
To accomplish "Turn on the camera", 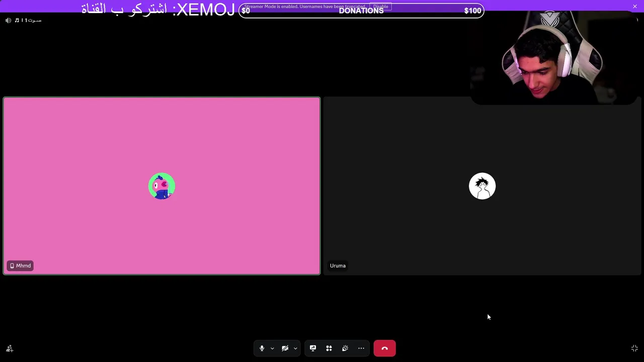I will pos(285,348).
